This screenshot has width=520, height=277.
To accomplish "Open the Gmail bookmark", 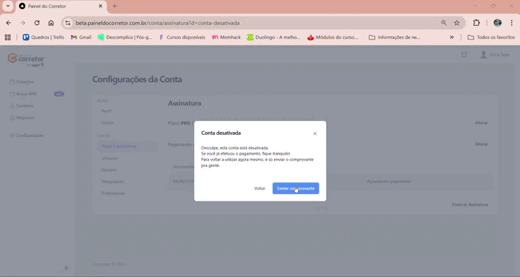I will point(81,37).
